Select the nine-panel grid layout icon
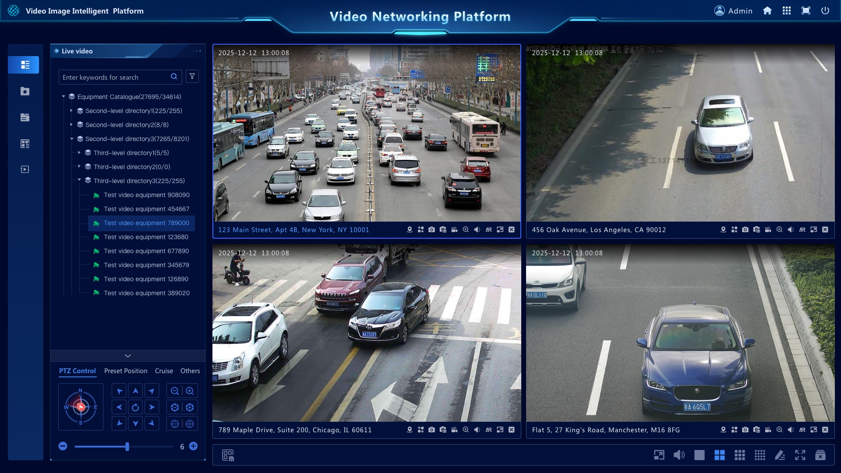Viewport: 841px width, 473px height. point(740,455)
